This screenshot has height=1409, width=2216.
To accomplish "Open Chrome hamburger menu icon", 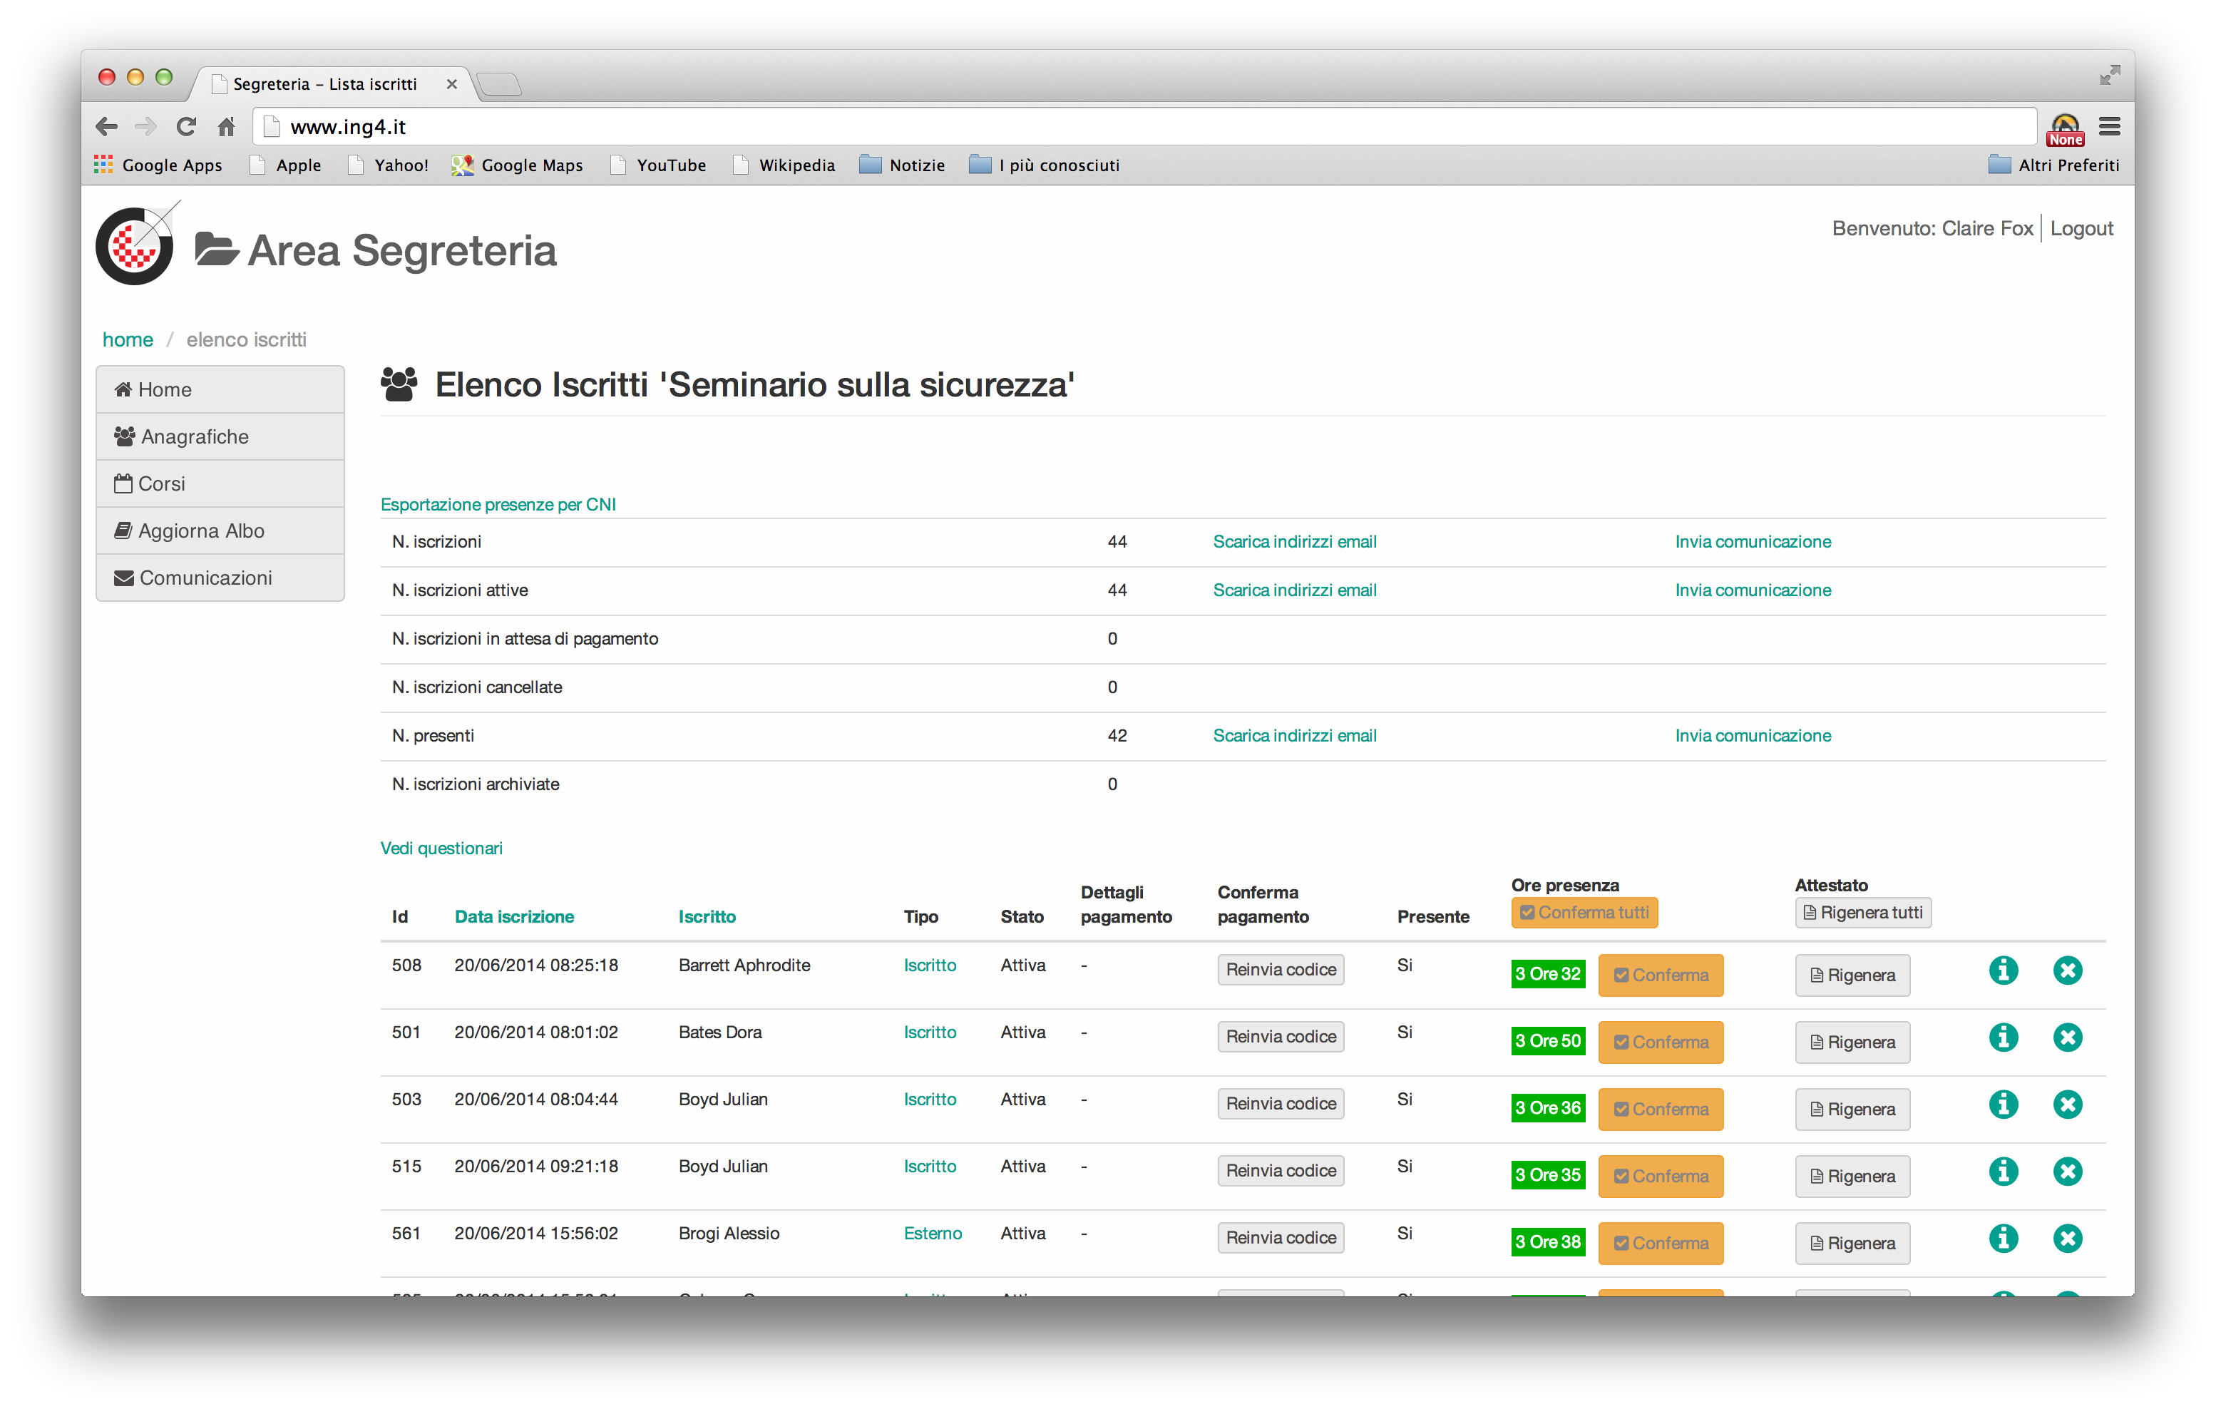I will tap(2109, 126).
